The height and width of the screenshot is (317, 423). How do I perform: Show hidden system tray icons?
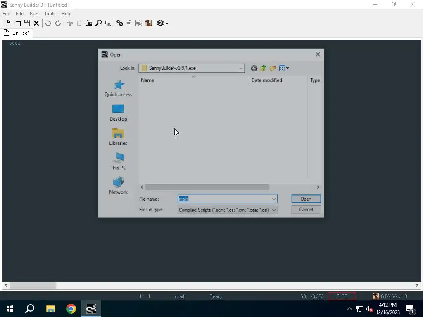(349, 309)
